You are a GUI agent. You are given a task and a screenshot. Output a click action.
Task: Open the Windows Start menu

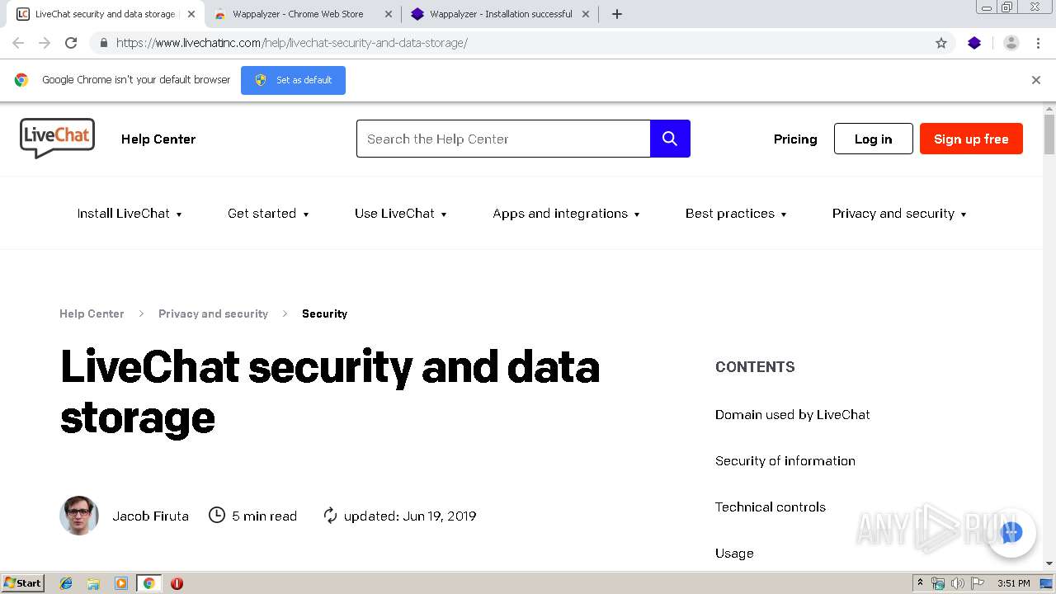[23, 583]
